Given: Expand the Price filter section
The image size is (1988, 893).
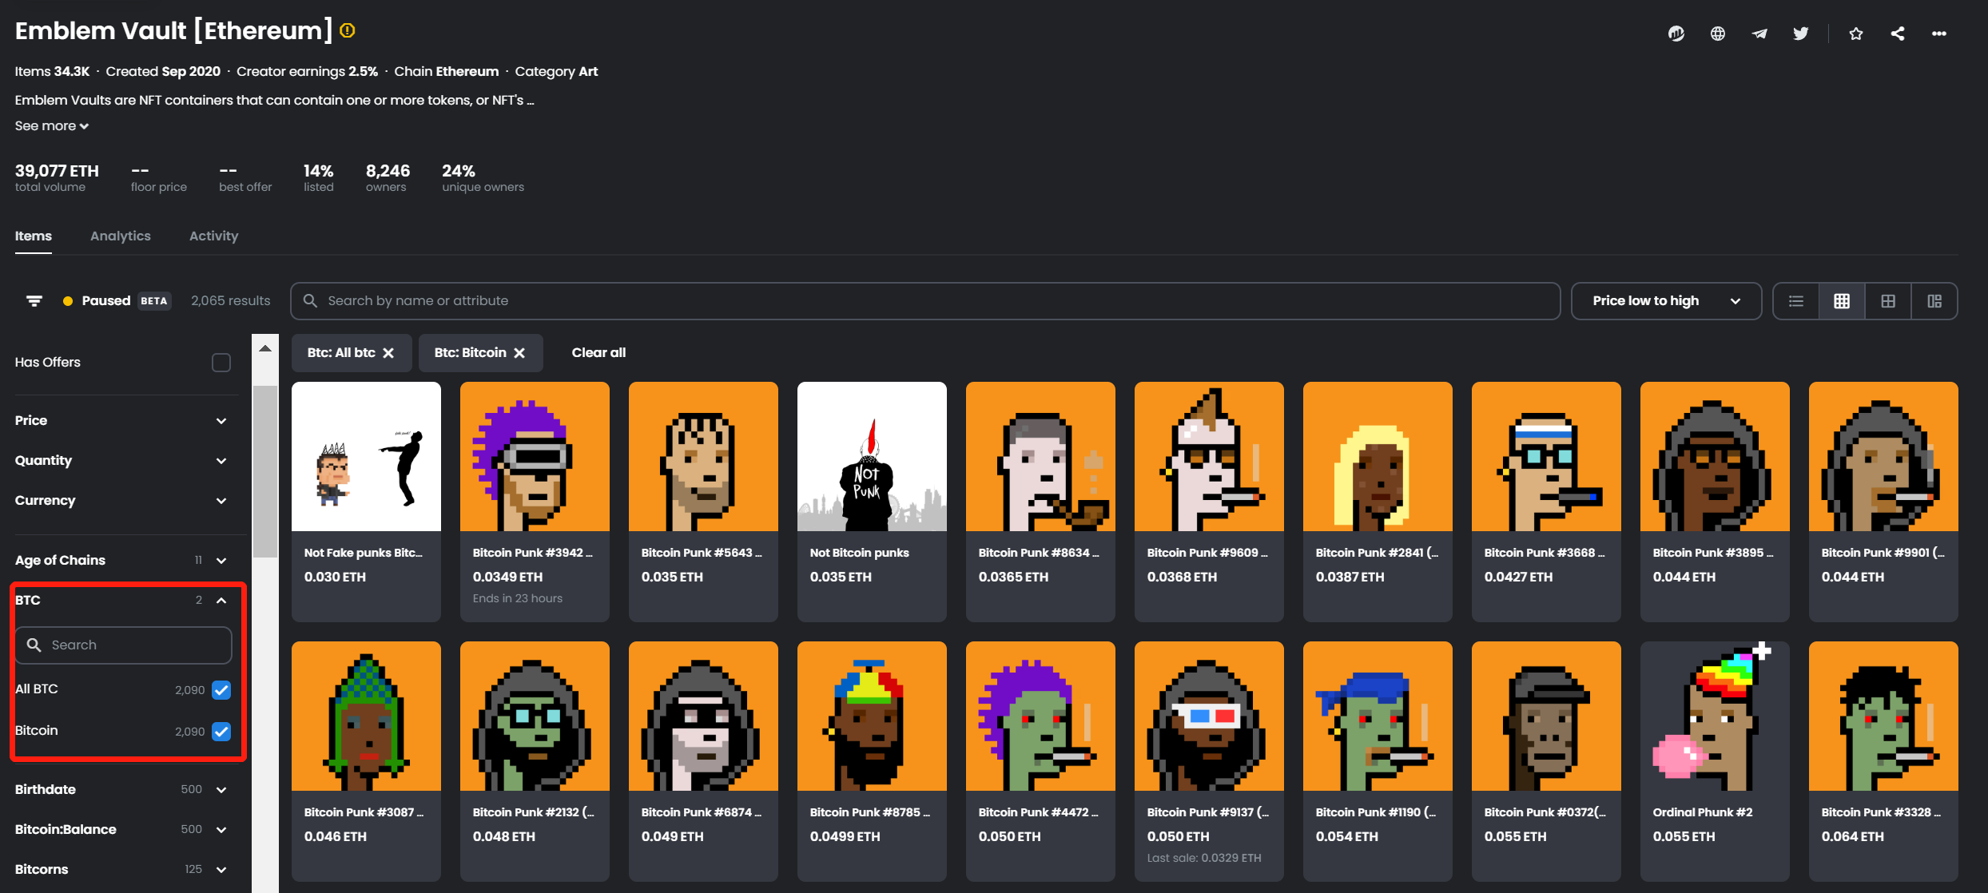Looking at the screenshot, I should click(x=123, y=420).
